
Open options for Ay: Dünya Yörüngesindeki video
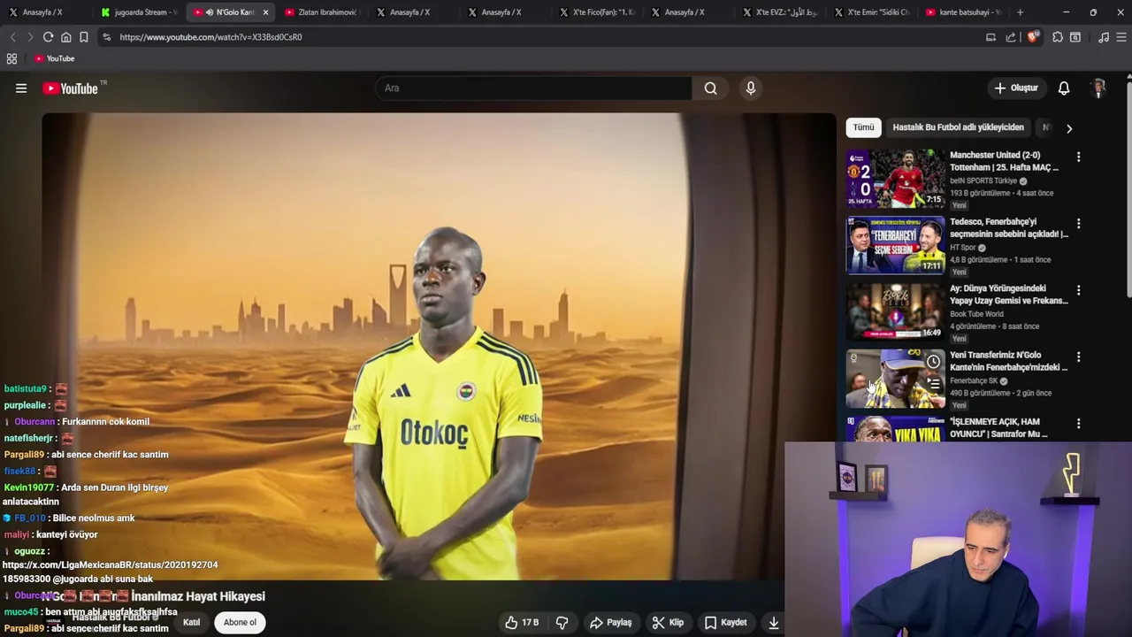coord(1078,290)
